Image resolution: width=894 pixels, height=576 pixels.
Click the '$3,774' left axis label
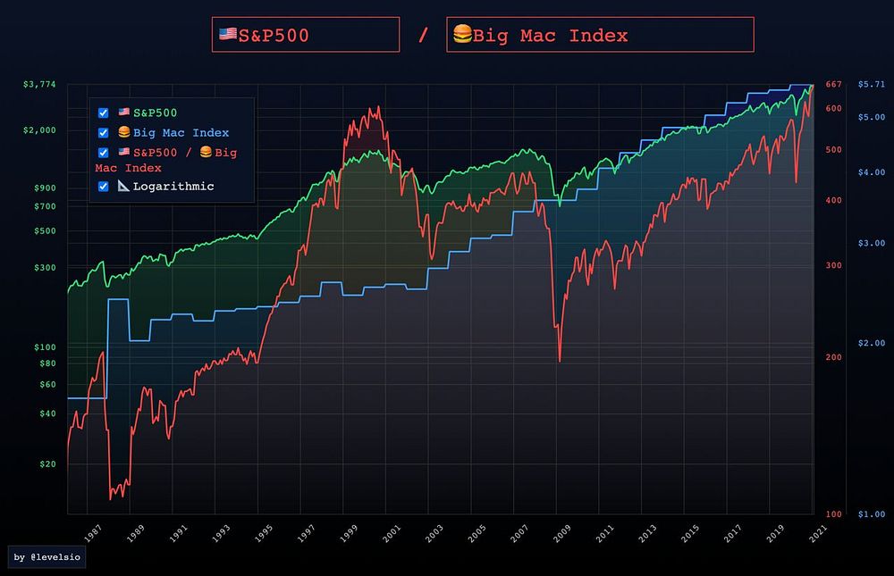[x=39, y=84]
